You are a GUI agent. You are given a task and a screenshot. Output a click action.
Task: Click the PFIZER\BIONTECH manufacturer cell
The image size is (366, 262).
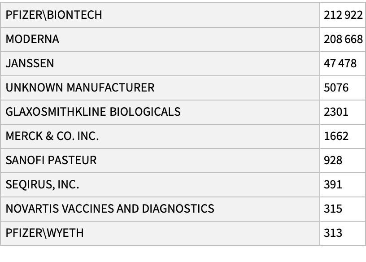pos(54,15)
